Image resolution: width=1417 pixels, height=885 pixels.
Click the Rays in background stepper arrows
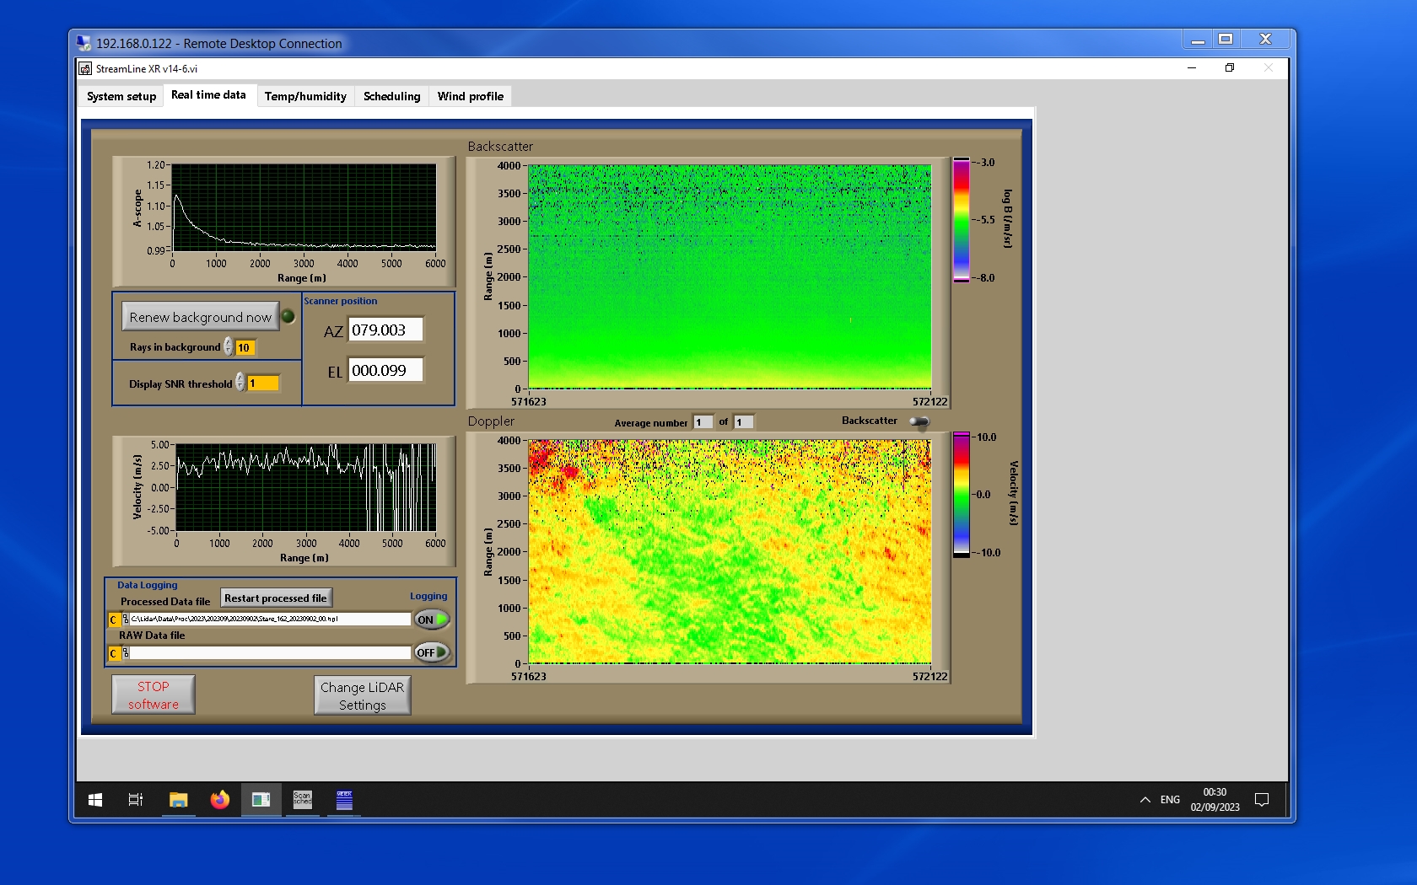tap(228, 347)
